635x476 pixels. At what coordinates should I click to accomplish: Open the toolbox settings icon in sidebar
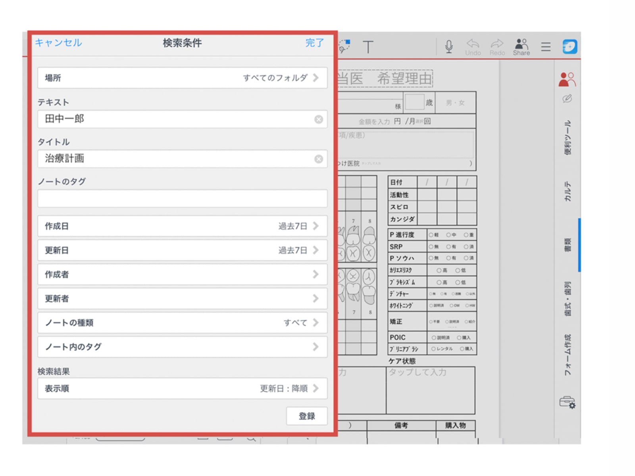click(x=567, y=402)
